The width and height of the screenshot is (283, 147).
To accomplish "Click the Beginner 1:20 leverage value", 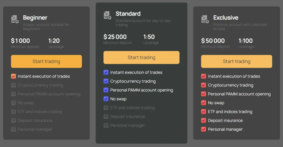I will 54,41.
